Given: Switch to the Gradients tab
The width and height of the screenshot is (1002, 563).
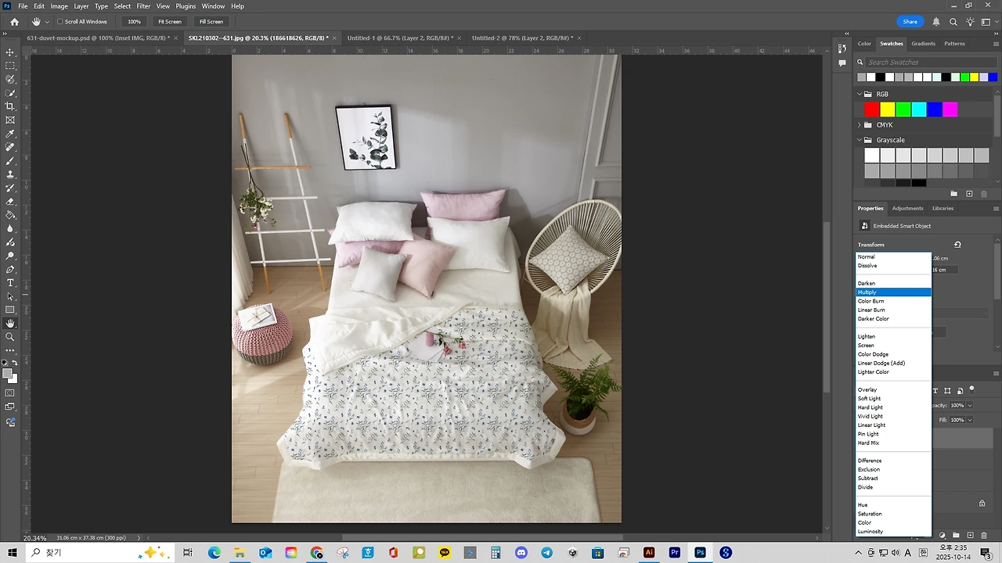Looking at the screenshot, I should tap(922, 44).
